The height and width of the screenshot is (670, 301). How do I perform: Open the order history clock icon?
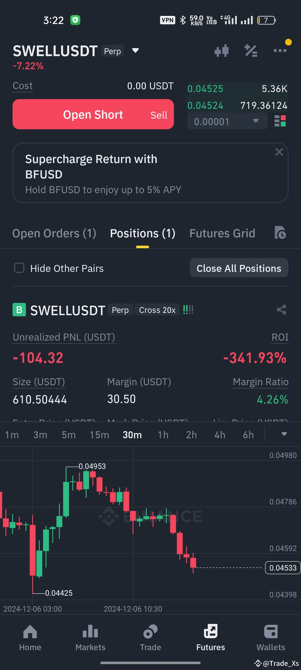pyautogui.click(x=280, y=233)
